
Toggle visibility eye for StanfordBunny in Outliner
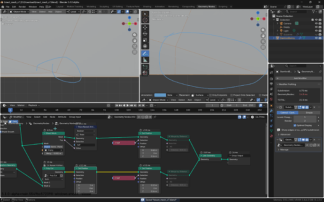coord(316,38)
